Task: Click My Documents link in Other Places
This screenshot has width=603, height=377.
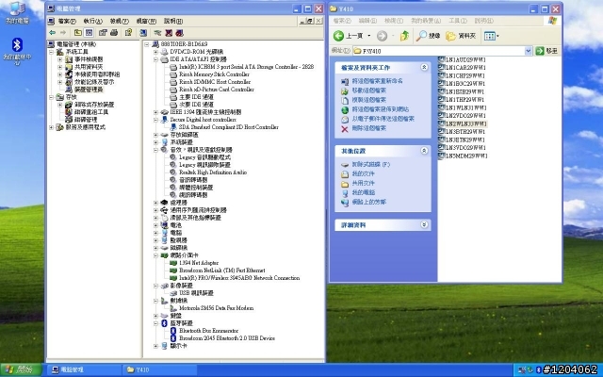Action: (x=363, y=173)
